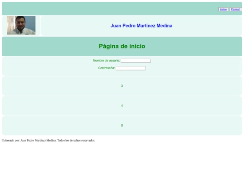
Task: Open the Indice link
Action: (x=223, y=9)
